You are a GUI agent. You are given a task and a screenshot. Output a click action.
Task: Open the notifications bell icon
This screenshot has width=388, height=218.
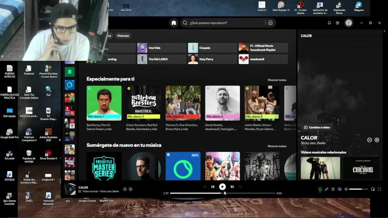click(x=329, y=23)
